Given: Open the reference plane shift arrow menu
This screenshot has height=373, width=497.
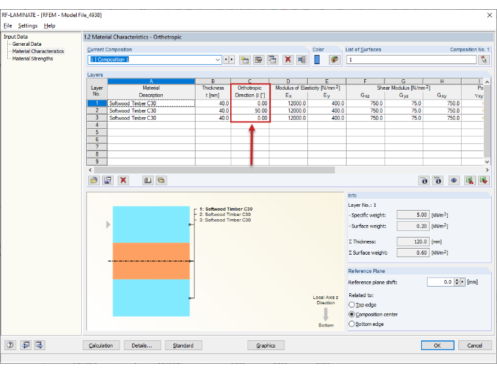Looking at the screenshot, I should click(x=462, y=282).
